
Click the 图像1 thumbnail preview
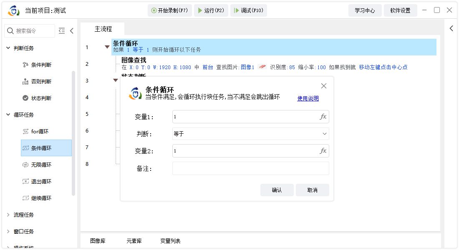point(262,67)
